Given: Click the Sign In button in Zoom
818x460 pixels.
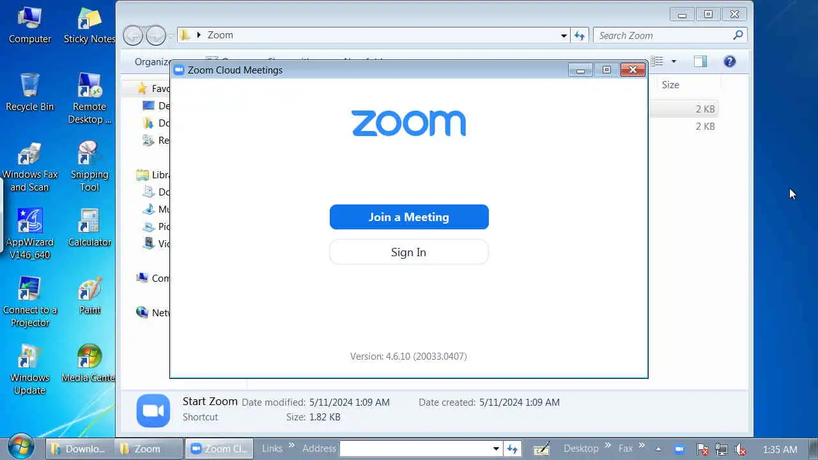Looking at the screenshot, I should tap(409, 252).
